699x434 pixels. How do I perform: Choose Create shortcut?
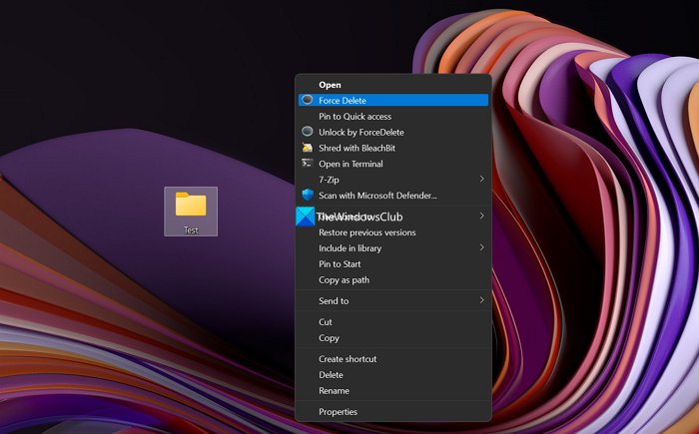(393, 359)
